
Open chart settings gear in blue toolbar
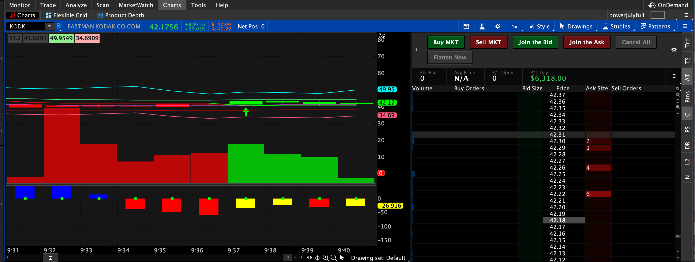[x=498, y=26]
